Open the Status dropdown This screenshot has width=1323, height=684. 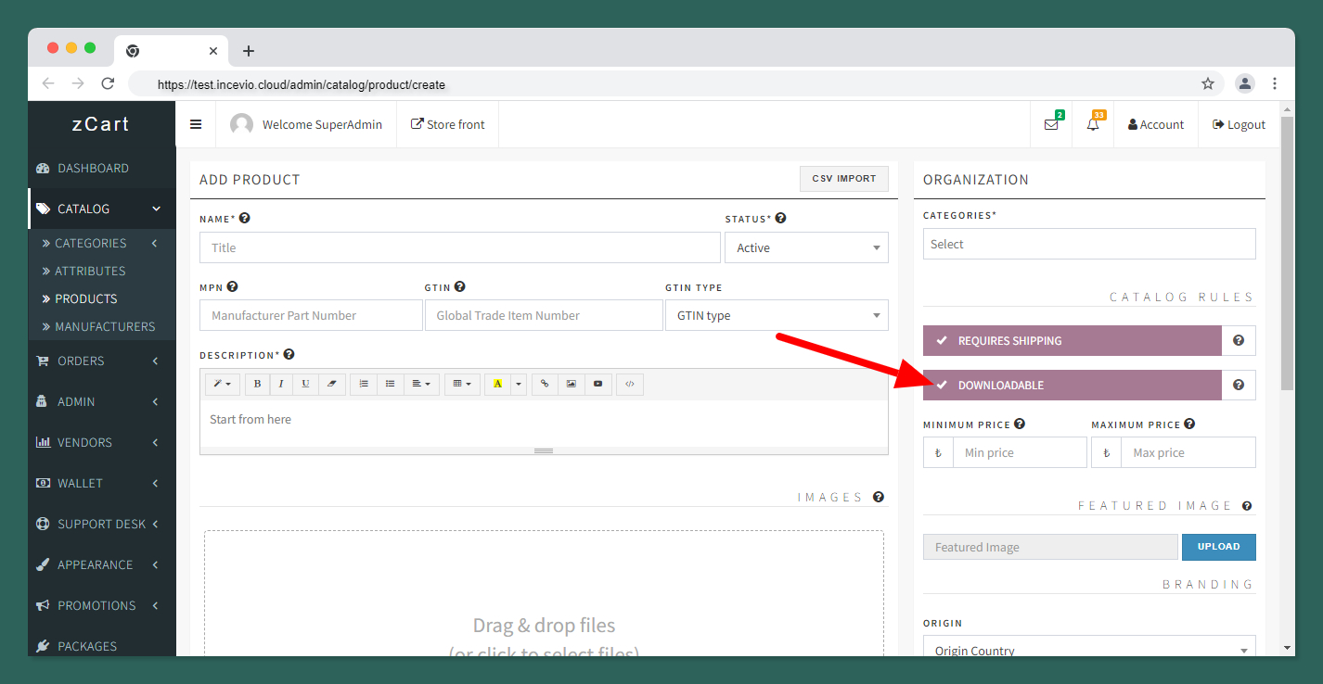click(x=806, y=247)
